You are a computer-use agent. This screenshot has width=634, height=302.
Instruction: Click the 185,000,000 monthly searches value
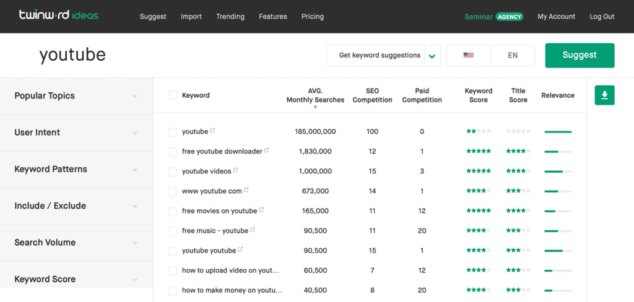315,132
